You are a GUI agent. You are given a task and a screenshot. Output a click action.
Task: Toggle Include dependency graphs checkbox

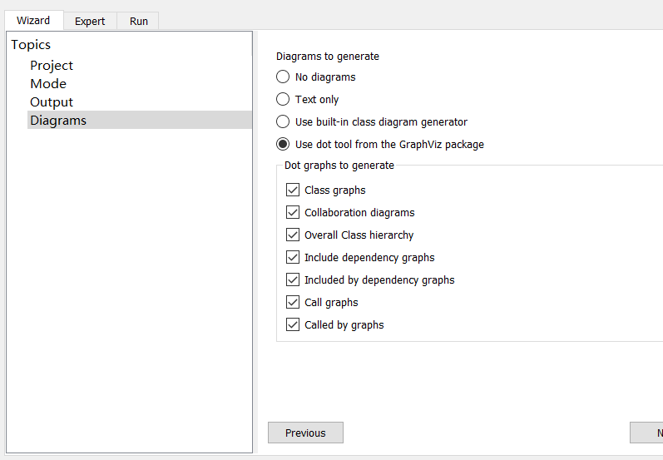(x=293, y=258)
